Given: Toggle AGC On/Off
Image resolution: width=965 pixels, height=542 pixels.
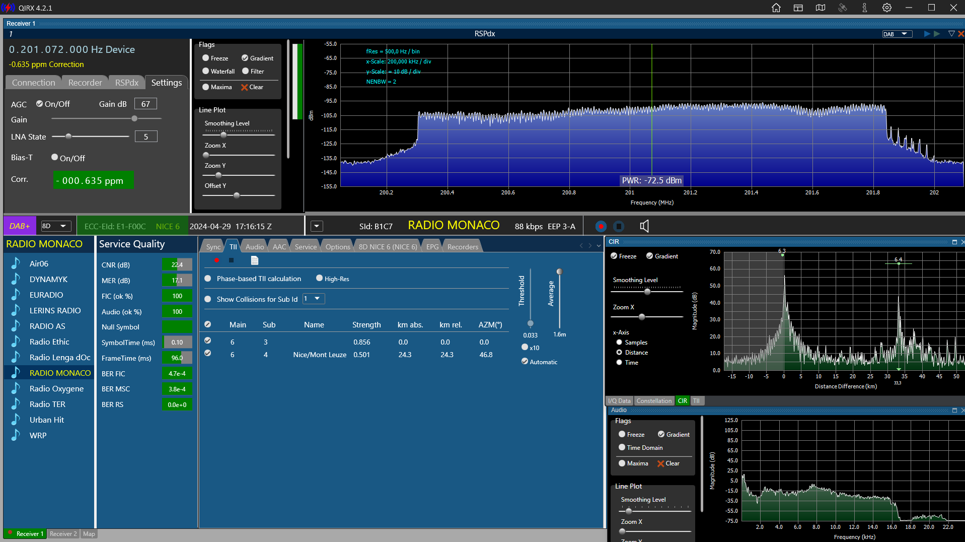Looking at the screenshot, I should click(39, 104).
